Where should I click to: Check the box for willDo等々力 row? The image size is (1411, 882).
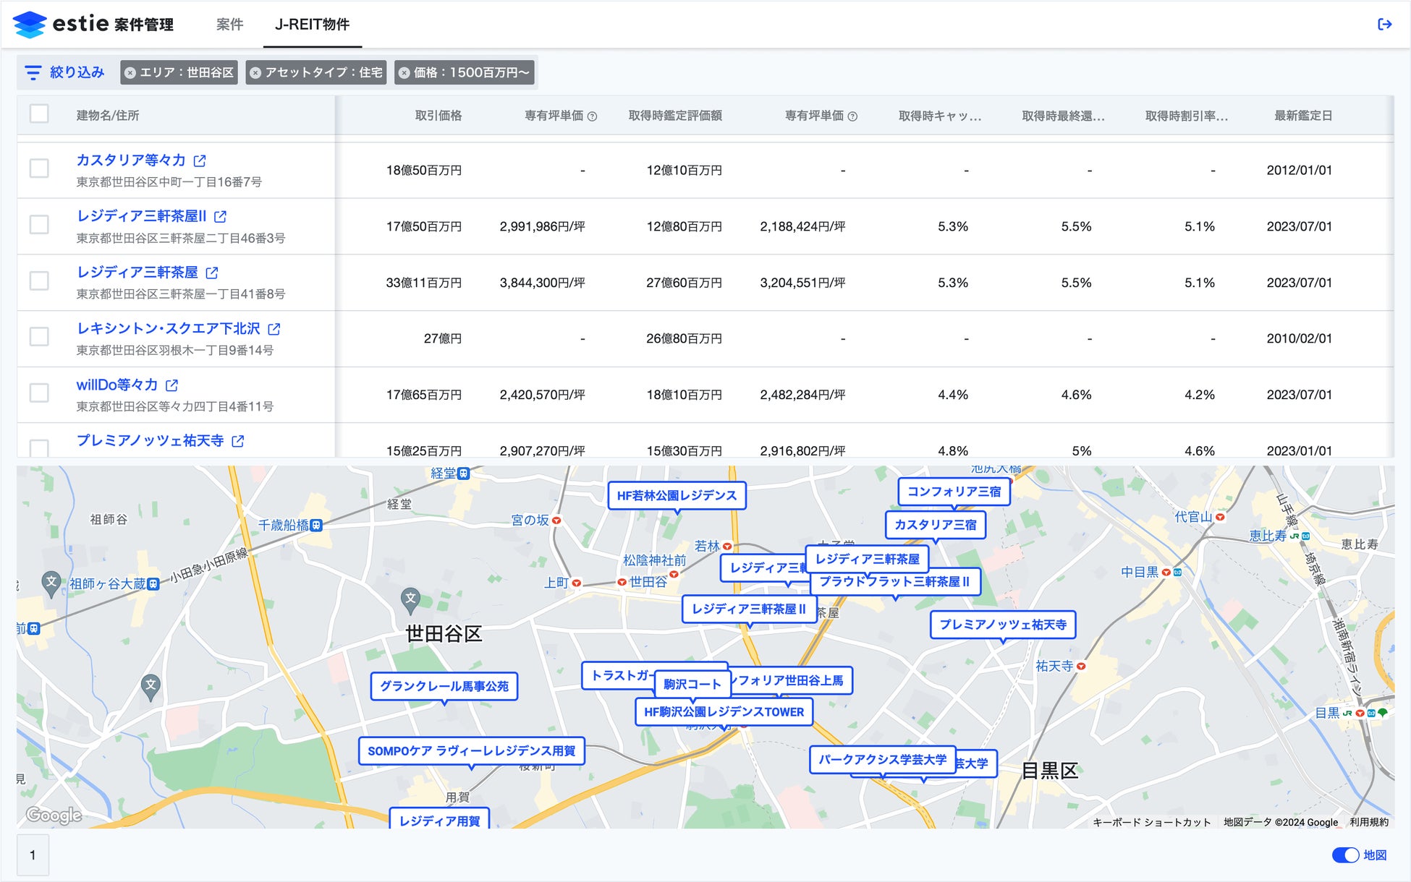[x=39, y=393]
